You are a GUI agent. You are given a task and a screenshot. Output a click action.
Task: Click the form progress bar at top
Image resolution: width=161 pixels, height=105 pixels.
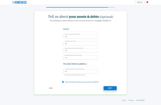[80, 7]
